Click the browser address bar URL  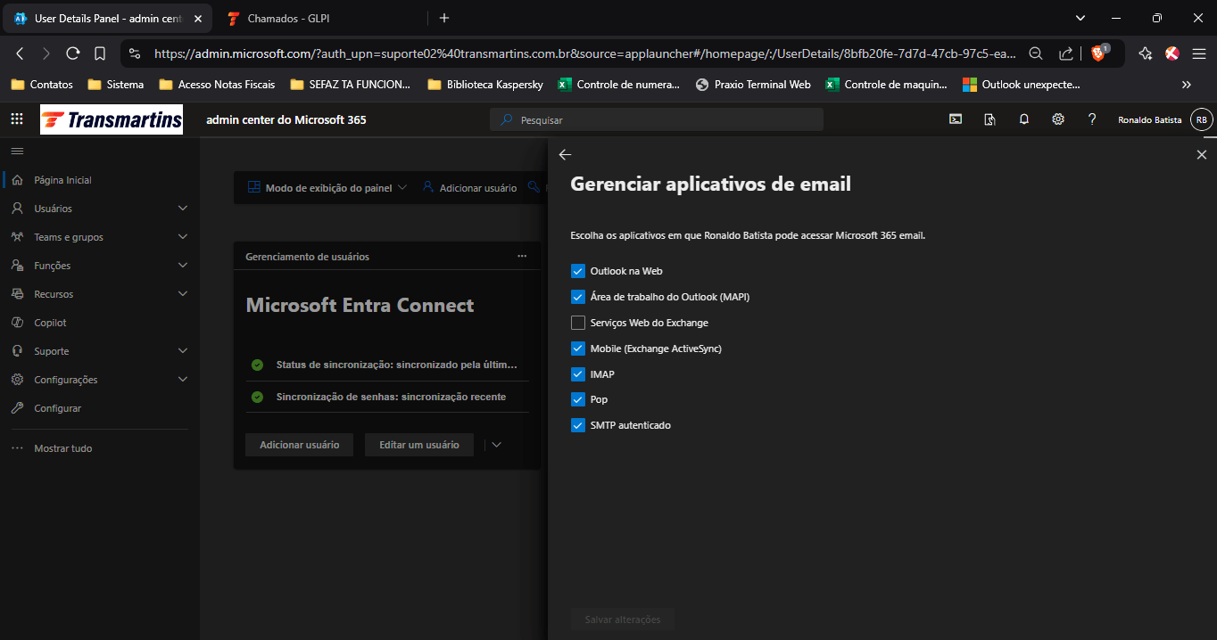point(584,53)
